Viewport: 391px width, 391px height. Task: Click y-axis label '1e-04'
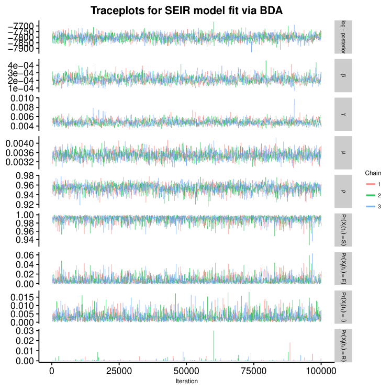pyautogui.click(x=21, y=88)
